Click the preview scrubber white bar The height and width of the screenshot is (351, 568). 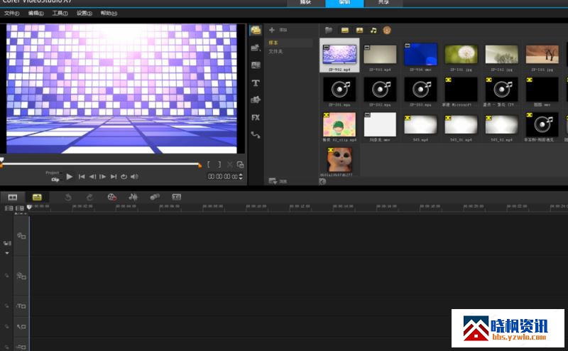[101, 164]
